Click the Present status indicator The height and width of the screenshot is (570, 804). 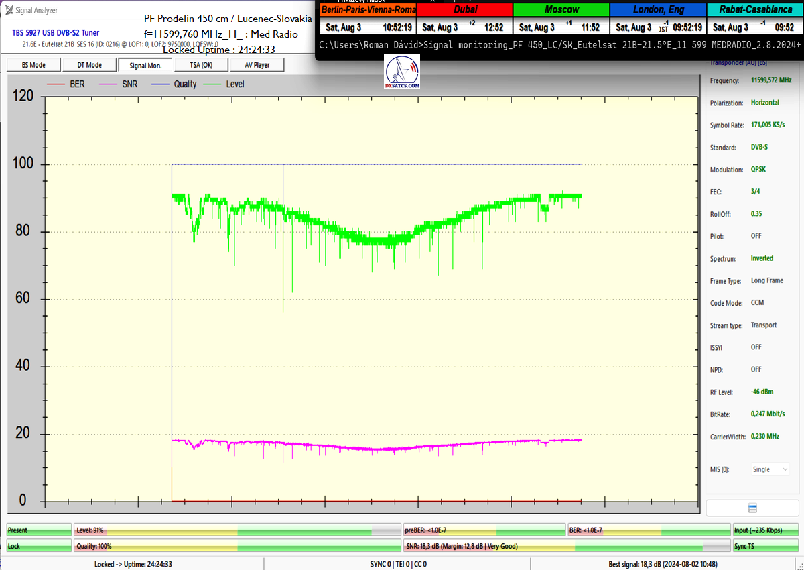coord(39,530)
